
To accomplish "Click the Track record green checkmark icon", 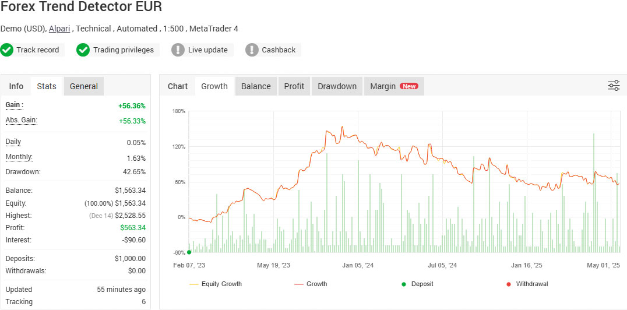I will [7, 50].
